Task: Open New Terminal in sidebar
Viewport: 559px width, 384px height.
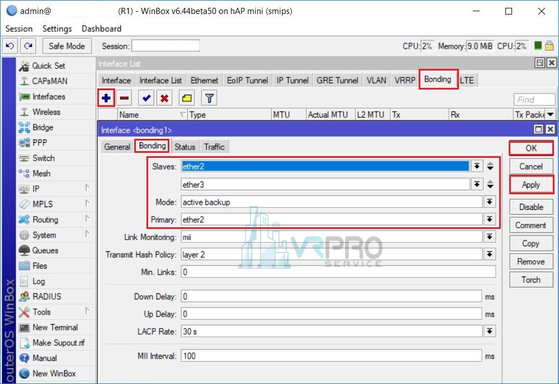Action: [x=55, y=327]
